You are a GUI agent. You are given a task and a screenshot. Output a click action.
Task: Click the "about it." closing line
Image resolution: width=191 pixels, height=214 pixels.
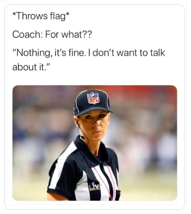(x=31, y=67)
